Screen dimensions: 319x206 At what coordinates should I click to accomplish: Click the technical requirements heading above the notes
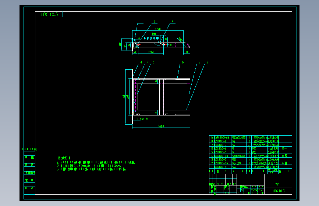[64, 158]
